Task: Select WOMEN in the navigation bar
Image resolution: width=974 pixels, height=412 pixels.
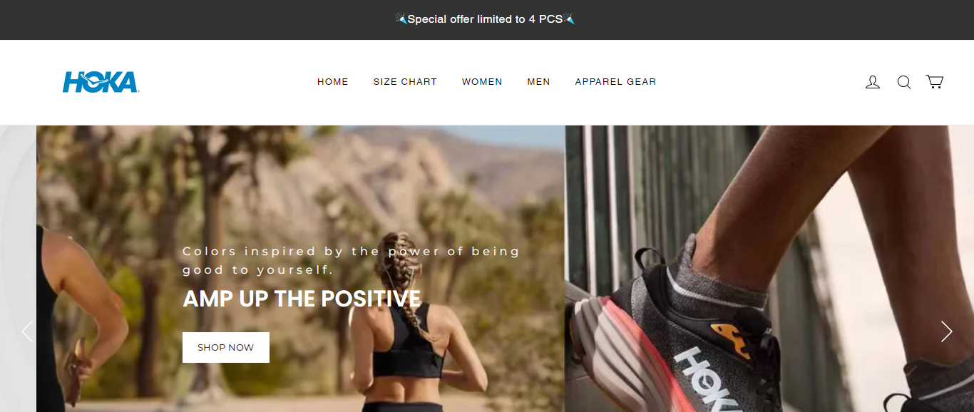Action: 482,82
